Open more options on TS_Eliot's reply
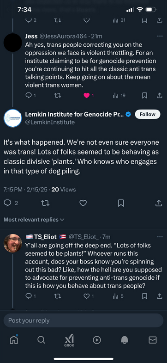The image size is (167, 363). [160, 237]
